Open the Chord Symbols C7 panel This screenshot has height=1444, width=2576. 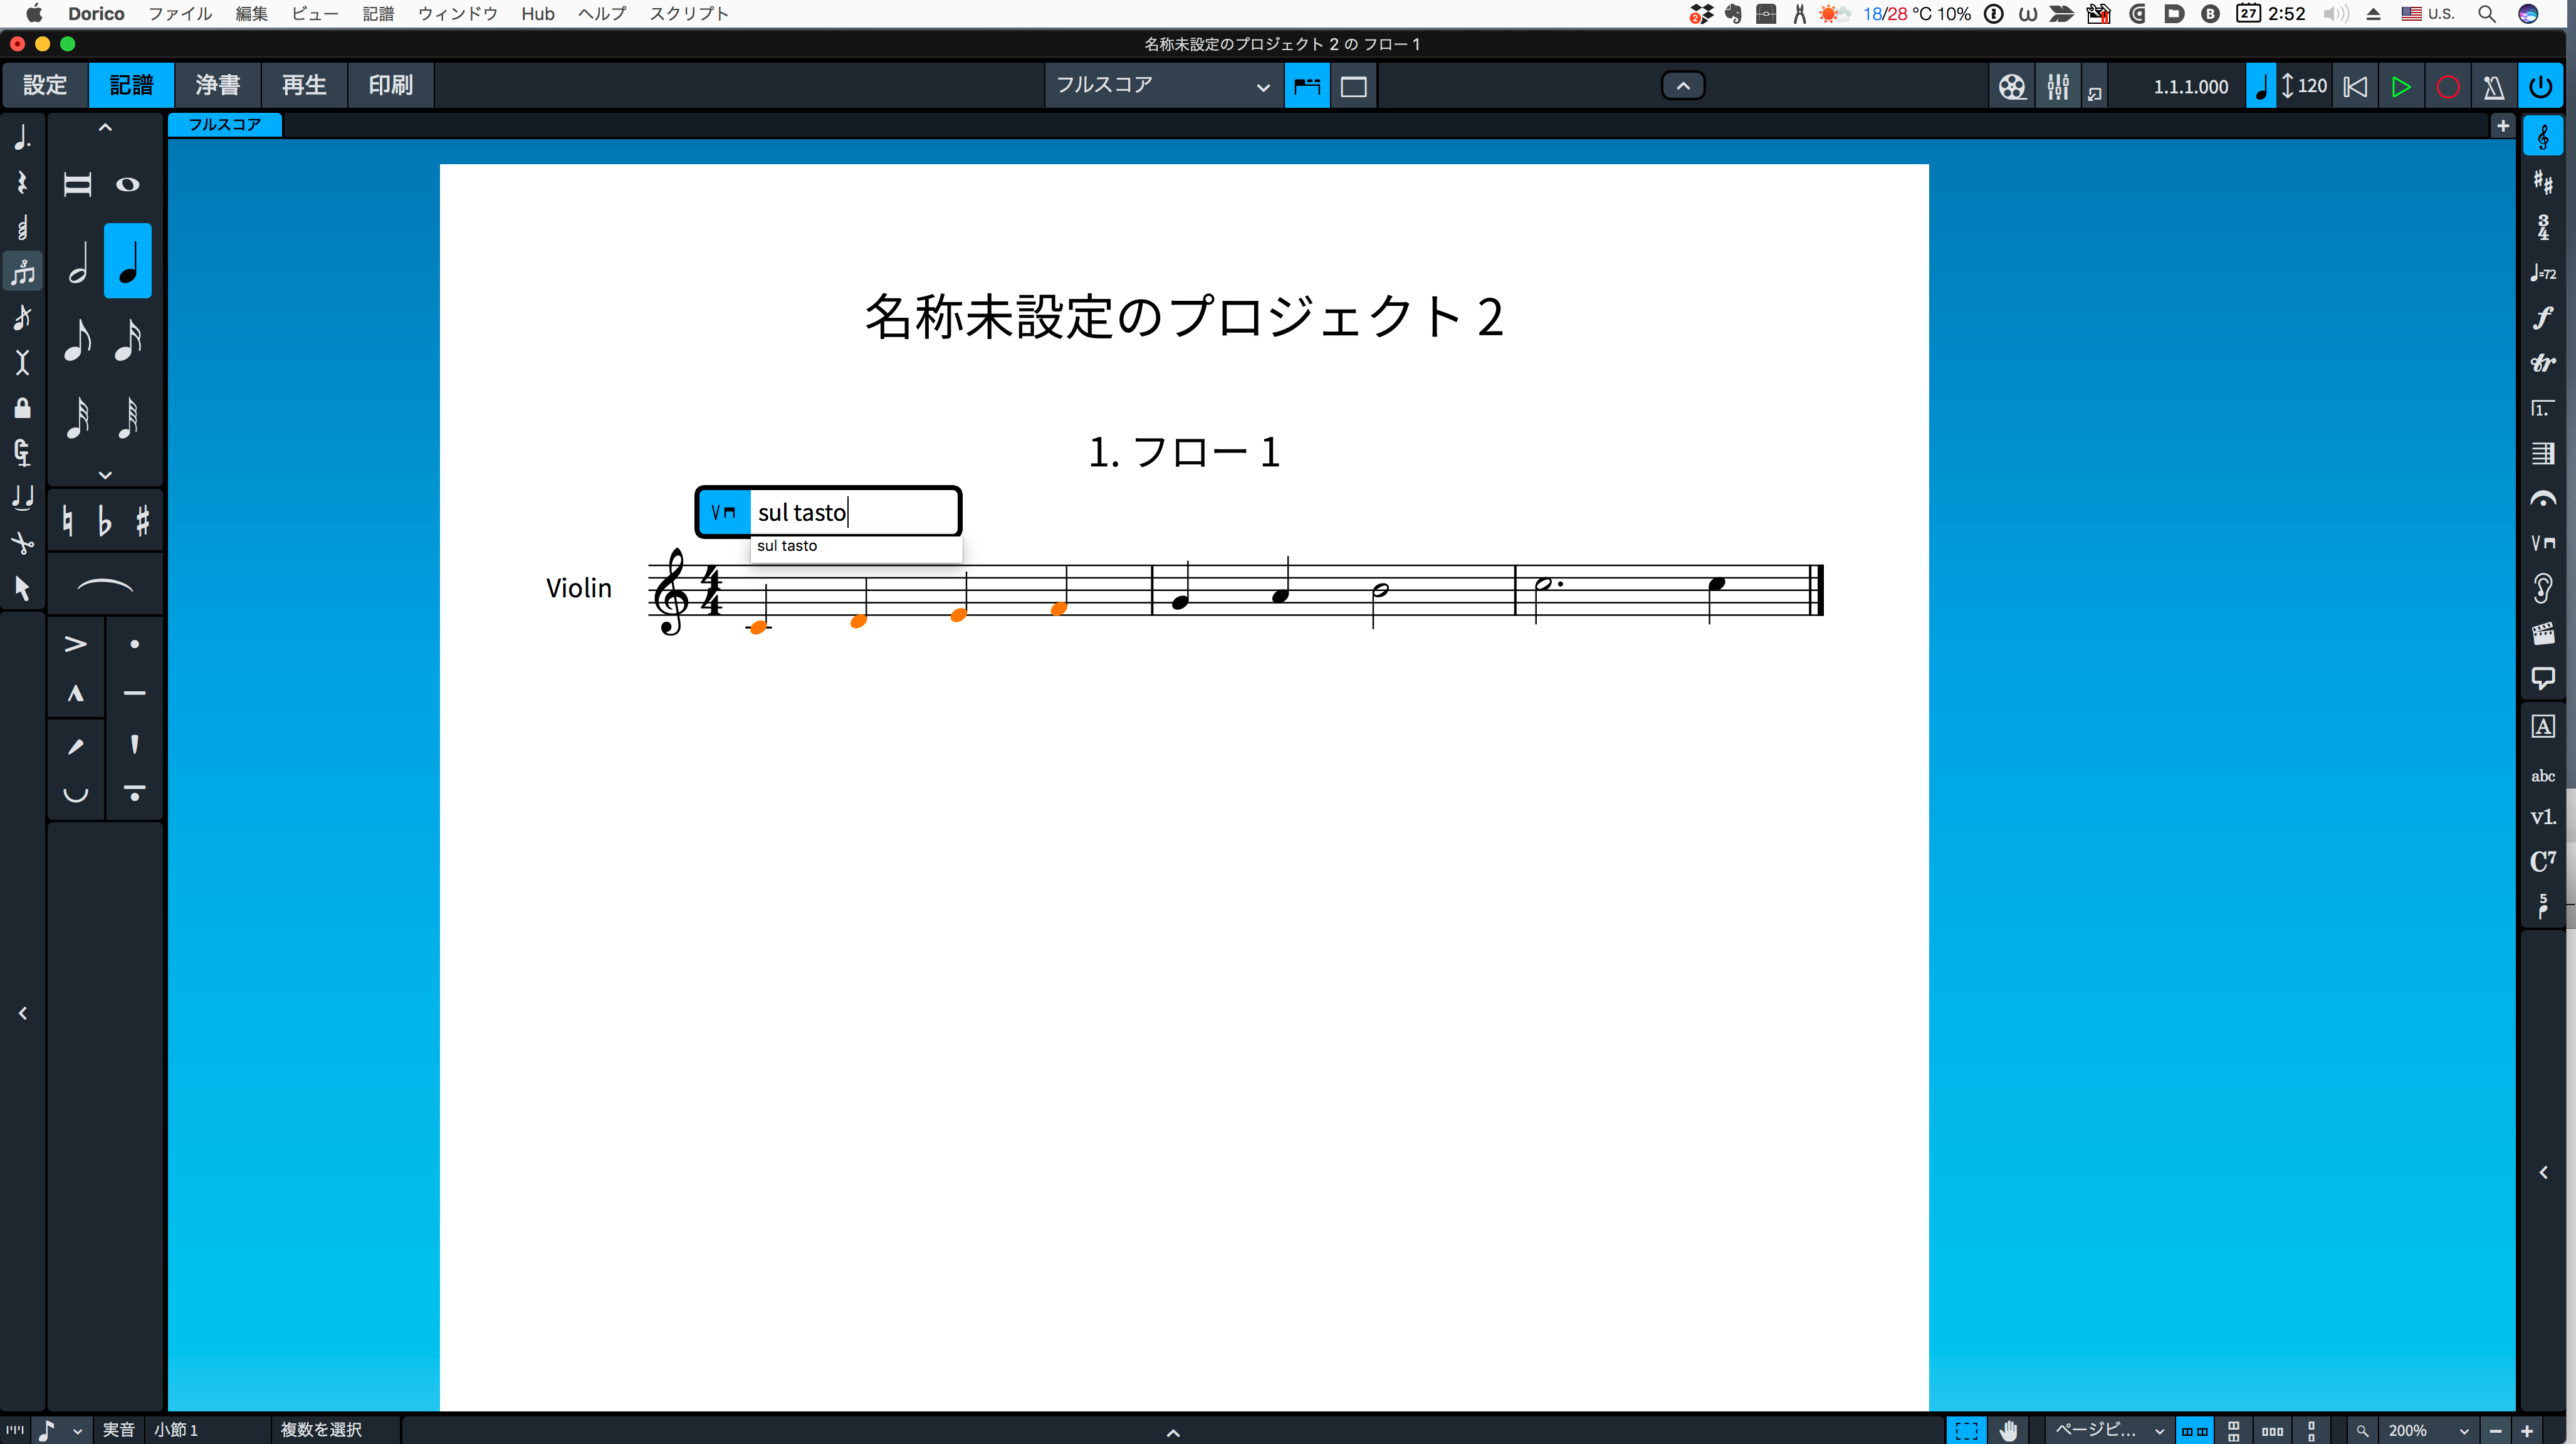[2543, 861]
